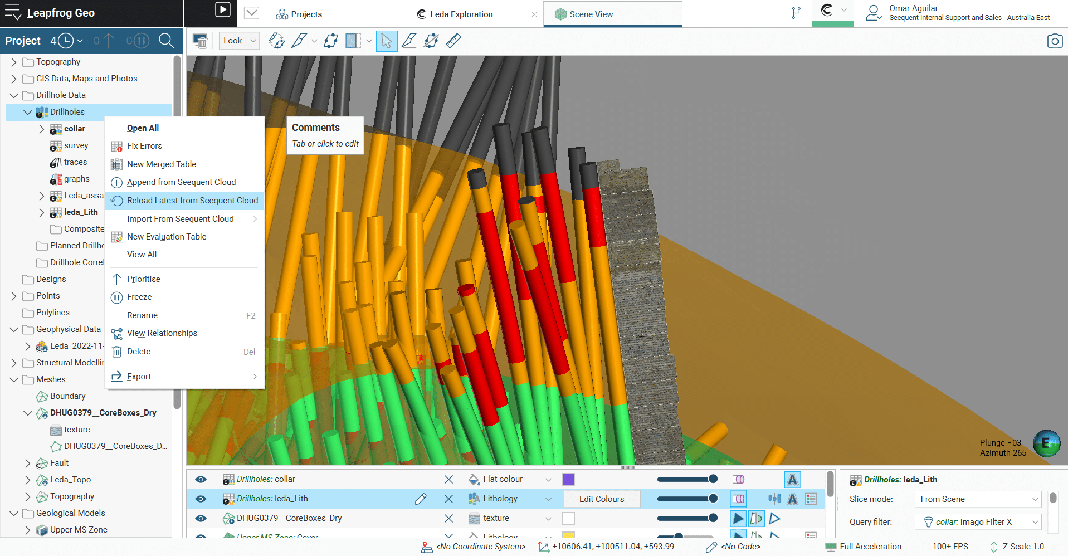
Task: Open the Query filter dropdown
Action: [978, 522]
